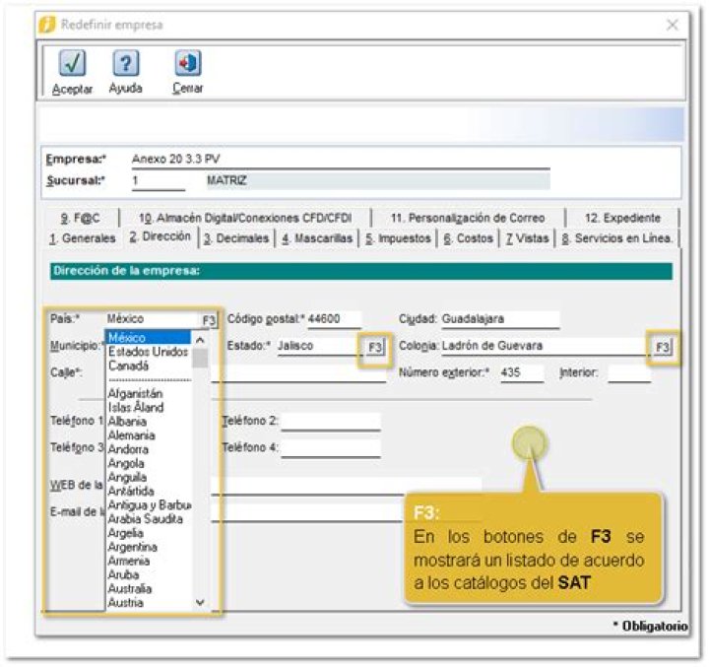Open Ayuda help icon

pyautogui.click(x=125, y=64)
